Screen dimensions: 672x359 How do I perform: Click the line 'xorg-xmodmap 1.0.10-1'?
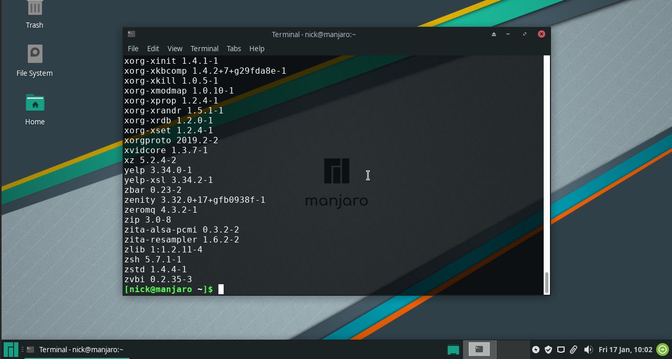pyautogui.click(x=179, y=91)
